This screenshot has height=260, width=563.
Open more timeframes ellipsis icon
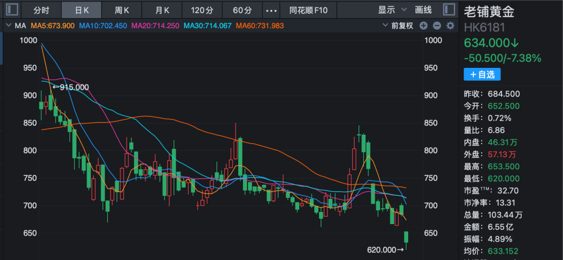(x=271, y=10)
